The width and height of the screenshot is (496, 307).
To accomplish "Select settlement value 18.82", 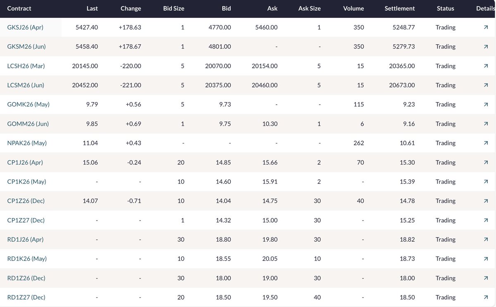I will pos(408,240).
